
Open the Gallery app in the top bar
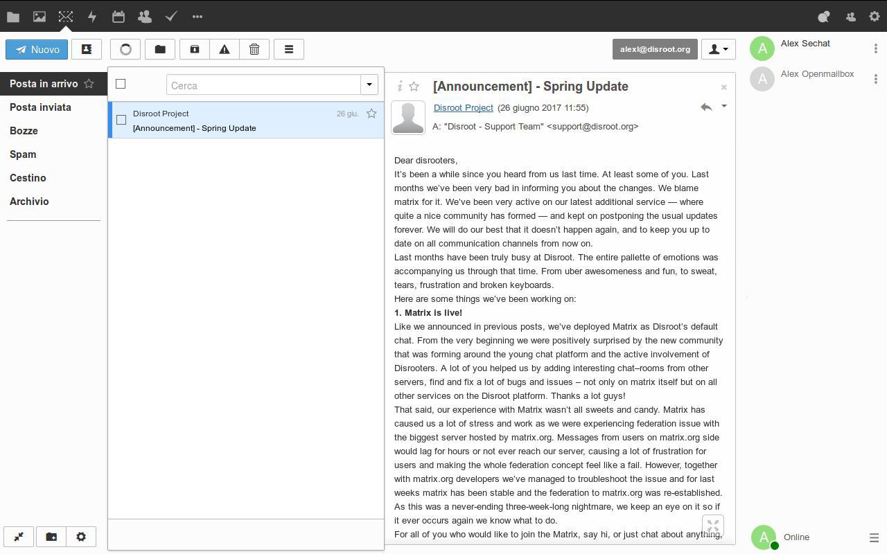[39, 16]
